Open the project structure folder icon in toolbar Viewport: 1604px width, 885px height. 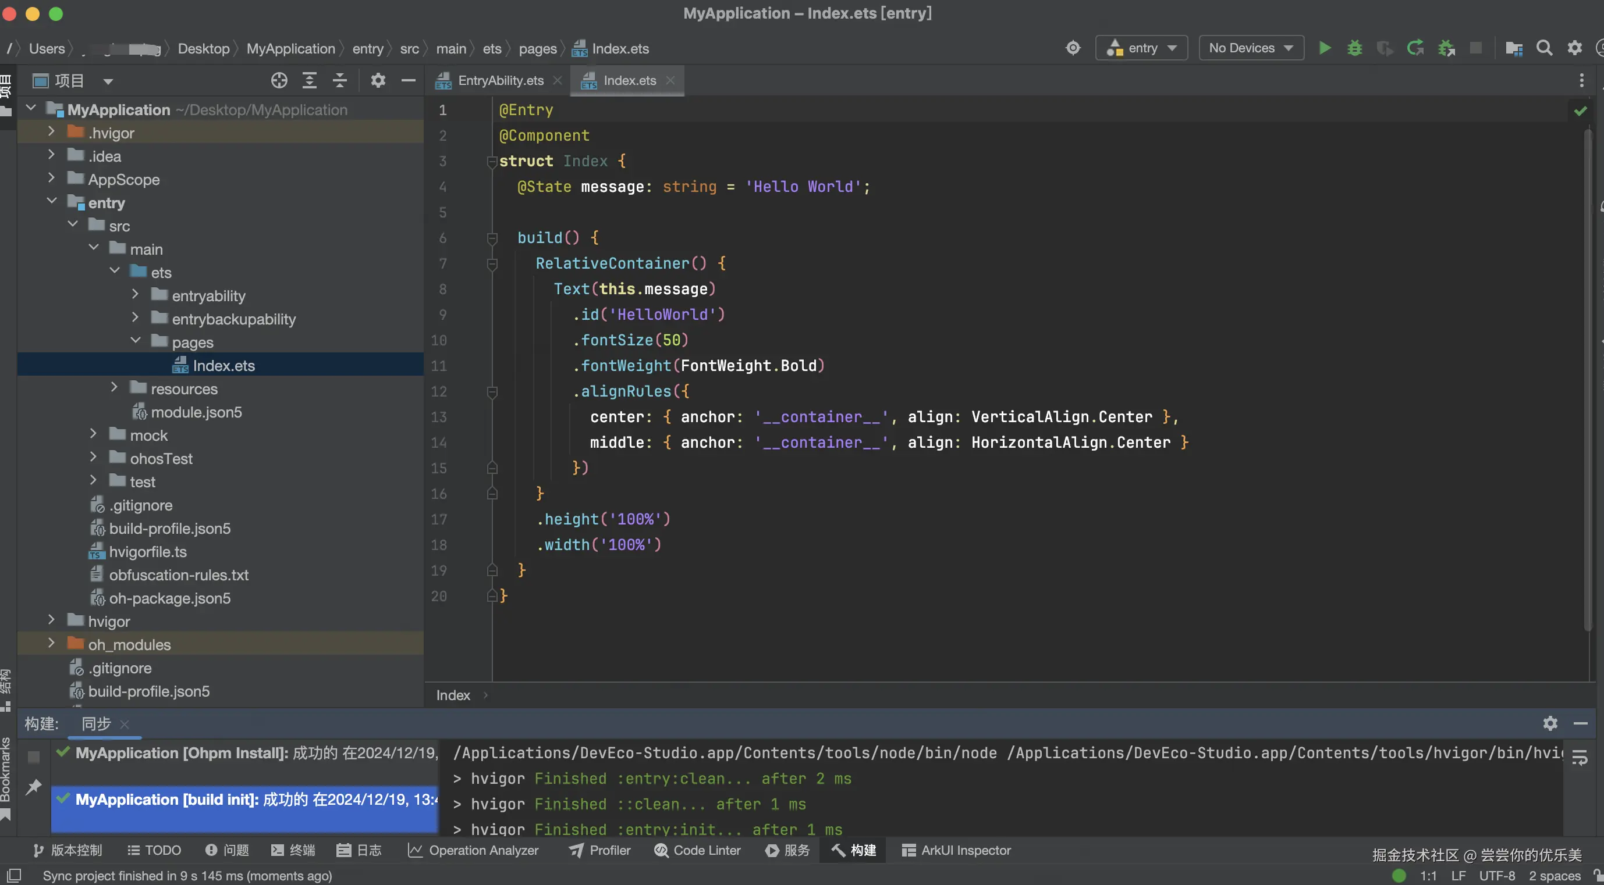tap(1513, 48)
